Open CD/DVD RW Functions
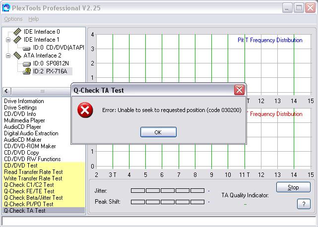318x227 pixels. pyautogui.click(x=32, y=159)
